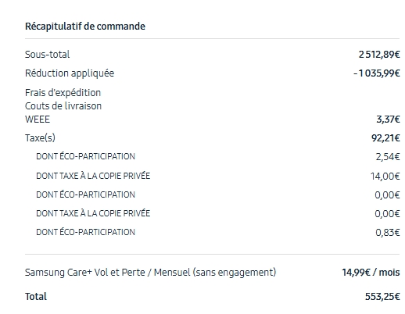Click the Récapitulatif de commande heading
This screenshot has width=405, height=314.
[85, 27]
